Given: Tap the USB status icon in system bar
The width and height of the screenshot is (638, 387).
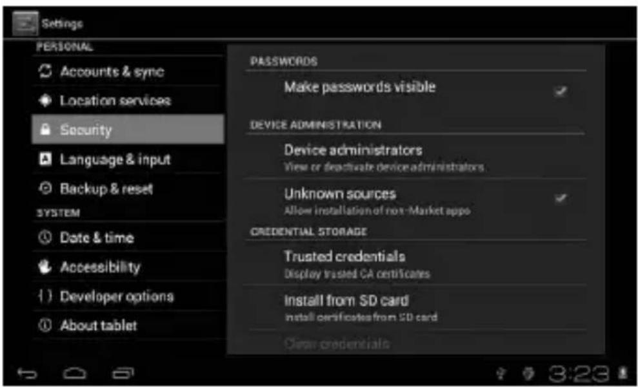Looking at the screenshot, I should tap(501, 373).
